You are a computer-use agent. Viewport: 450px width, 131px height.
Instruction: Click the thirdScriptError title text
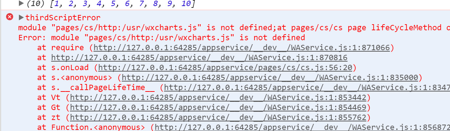[x=63, y=18]
